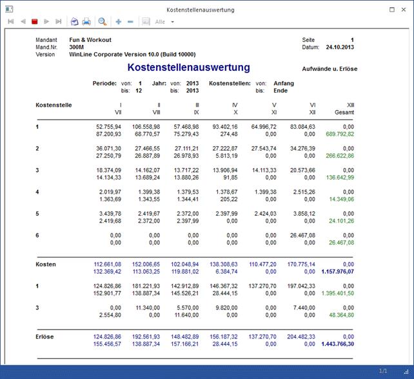The image size is (414, 379).
Task: Click the window system menu icon
Action: (x=9, y=10)
